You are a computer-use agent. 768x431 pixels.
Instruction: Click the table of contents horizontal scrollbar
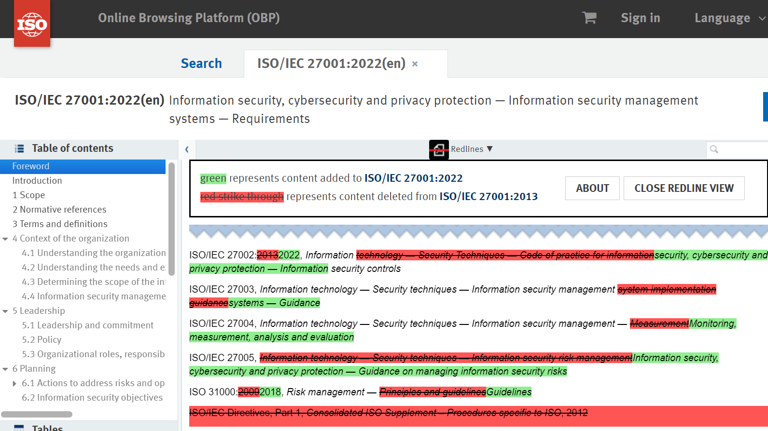point(37,414)
